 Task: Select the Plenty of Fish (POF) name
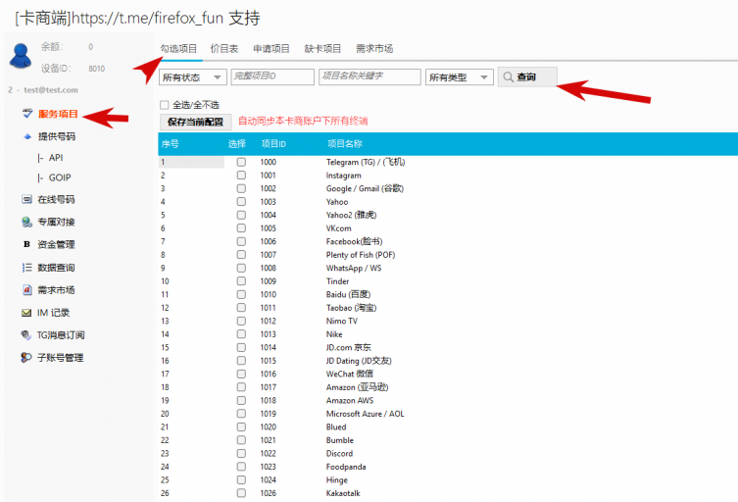[x=361, y=255]
